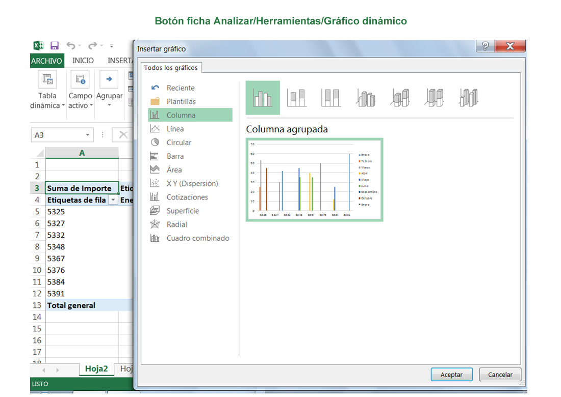Screen dimensions: 561x397
Task: Switch to the Hoja2 sheet tab
Action: click(x=96, y=369)
